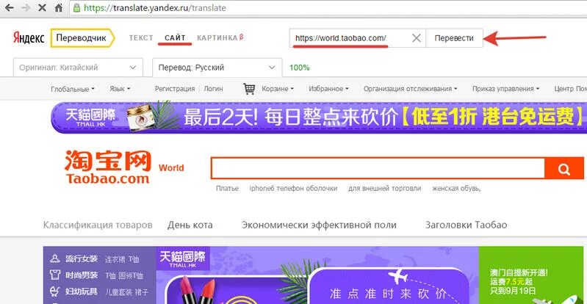The width and height of the screenshot is (587, 304).
Task: Open the Tmall.HK purple promo banner
Action: [x=319, y=117]
